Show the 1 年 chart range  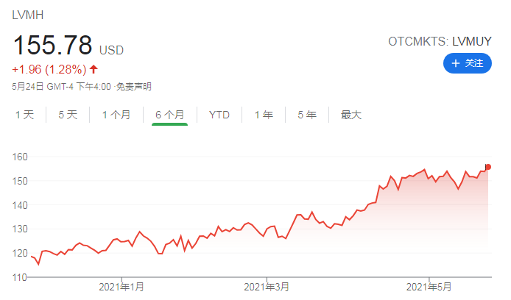pos(264,115)
